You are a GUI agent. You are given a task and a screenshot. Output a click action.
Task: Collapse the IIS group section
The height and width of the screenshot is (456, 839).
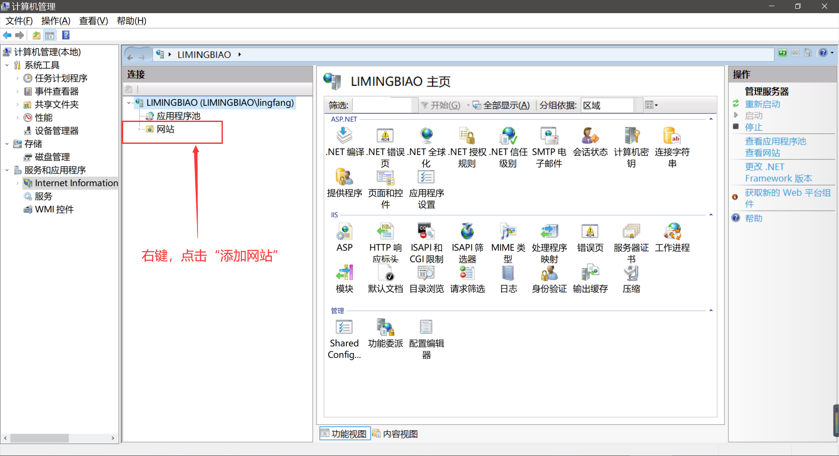point(711,215)
